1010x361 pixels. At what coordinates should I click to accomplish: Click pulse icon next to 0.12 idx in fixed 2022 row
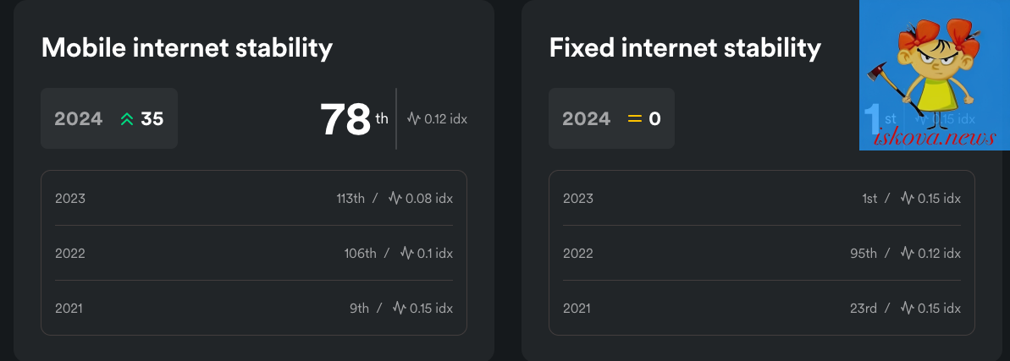point(907,253)
